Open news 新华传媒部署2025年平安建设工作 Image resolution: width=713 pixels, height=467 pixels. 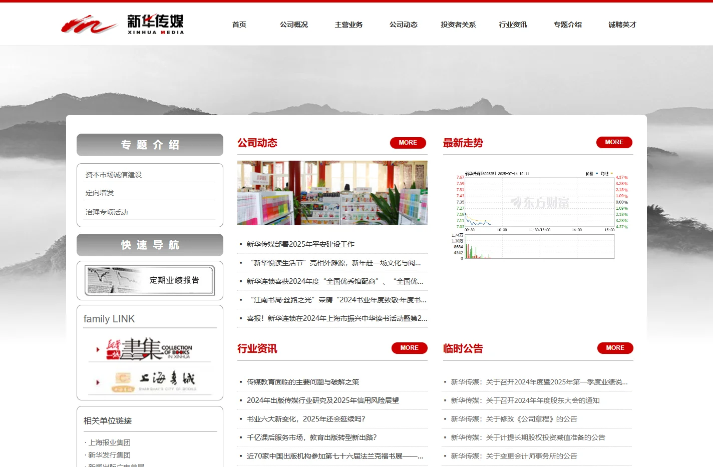pyautogui.click(x=300, y=244)
